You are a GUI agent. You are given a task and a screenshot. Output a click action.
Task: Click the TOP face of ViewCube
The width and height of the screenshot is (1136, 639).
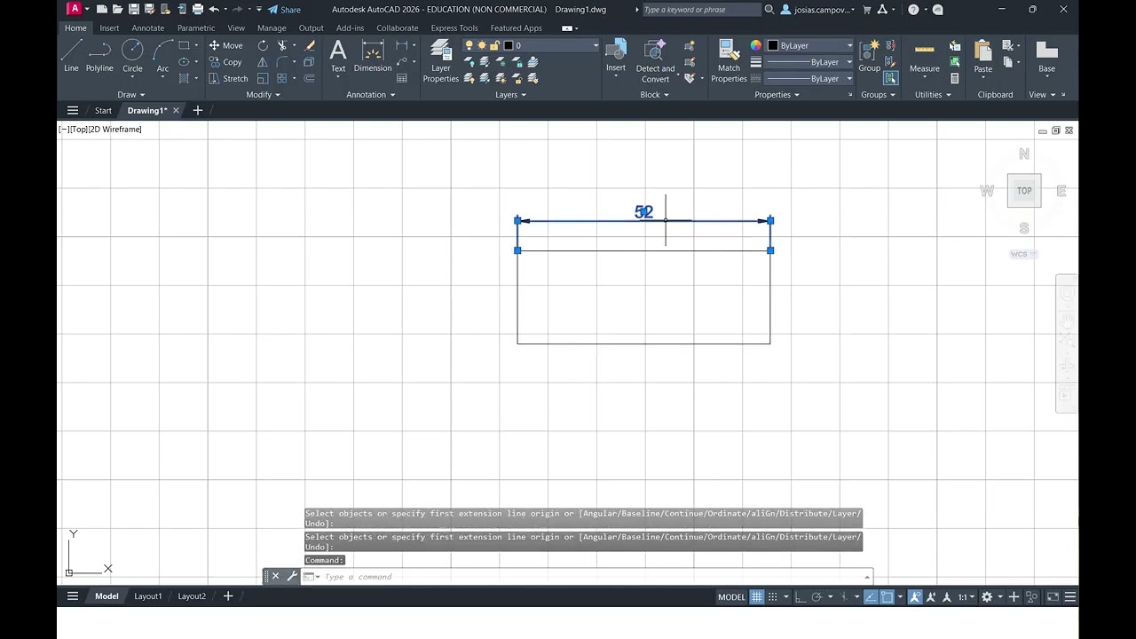point(1024,191)
